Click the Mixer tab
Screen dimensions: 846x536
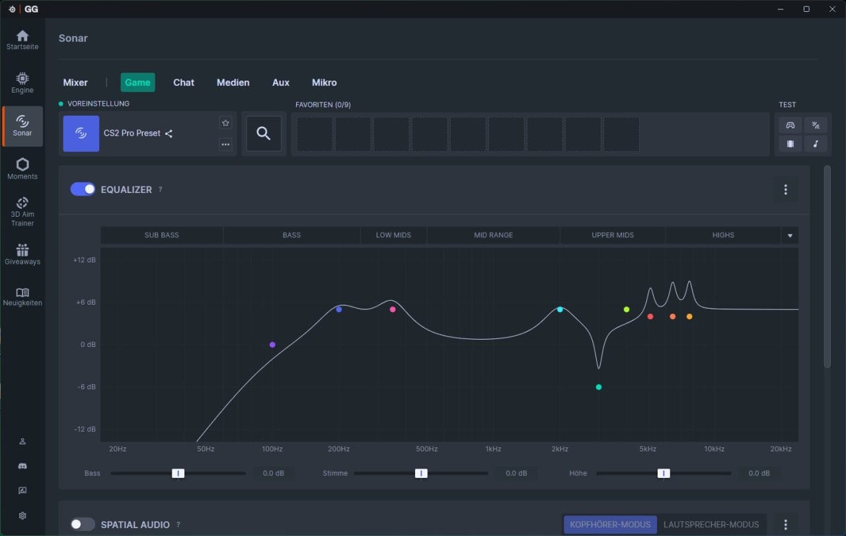(75, 83)
